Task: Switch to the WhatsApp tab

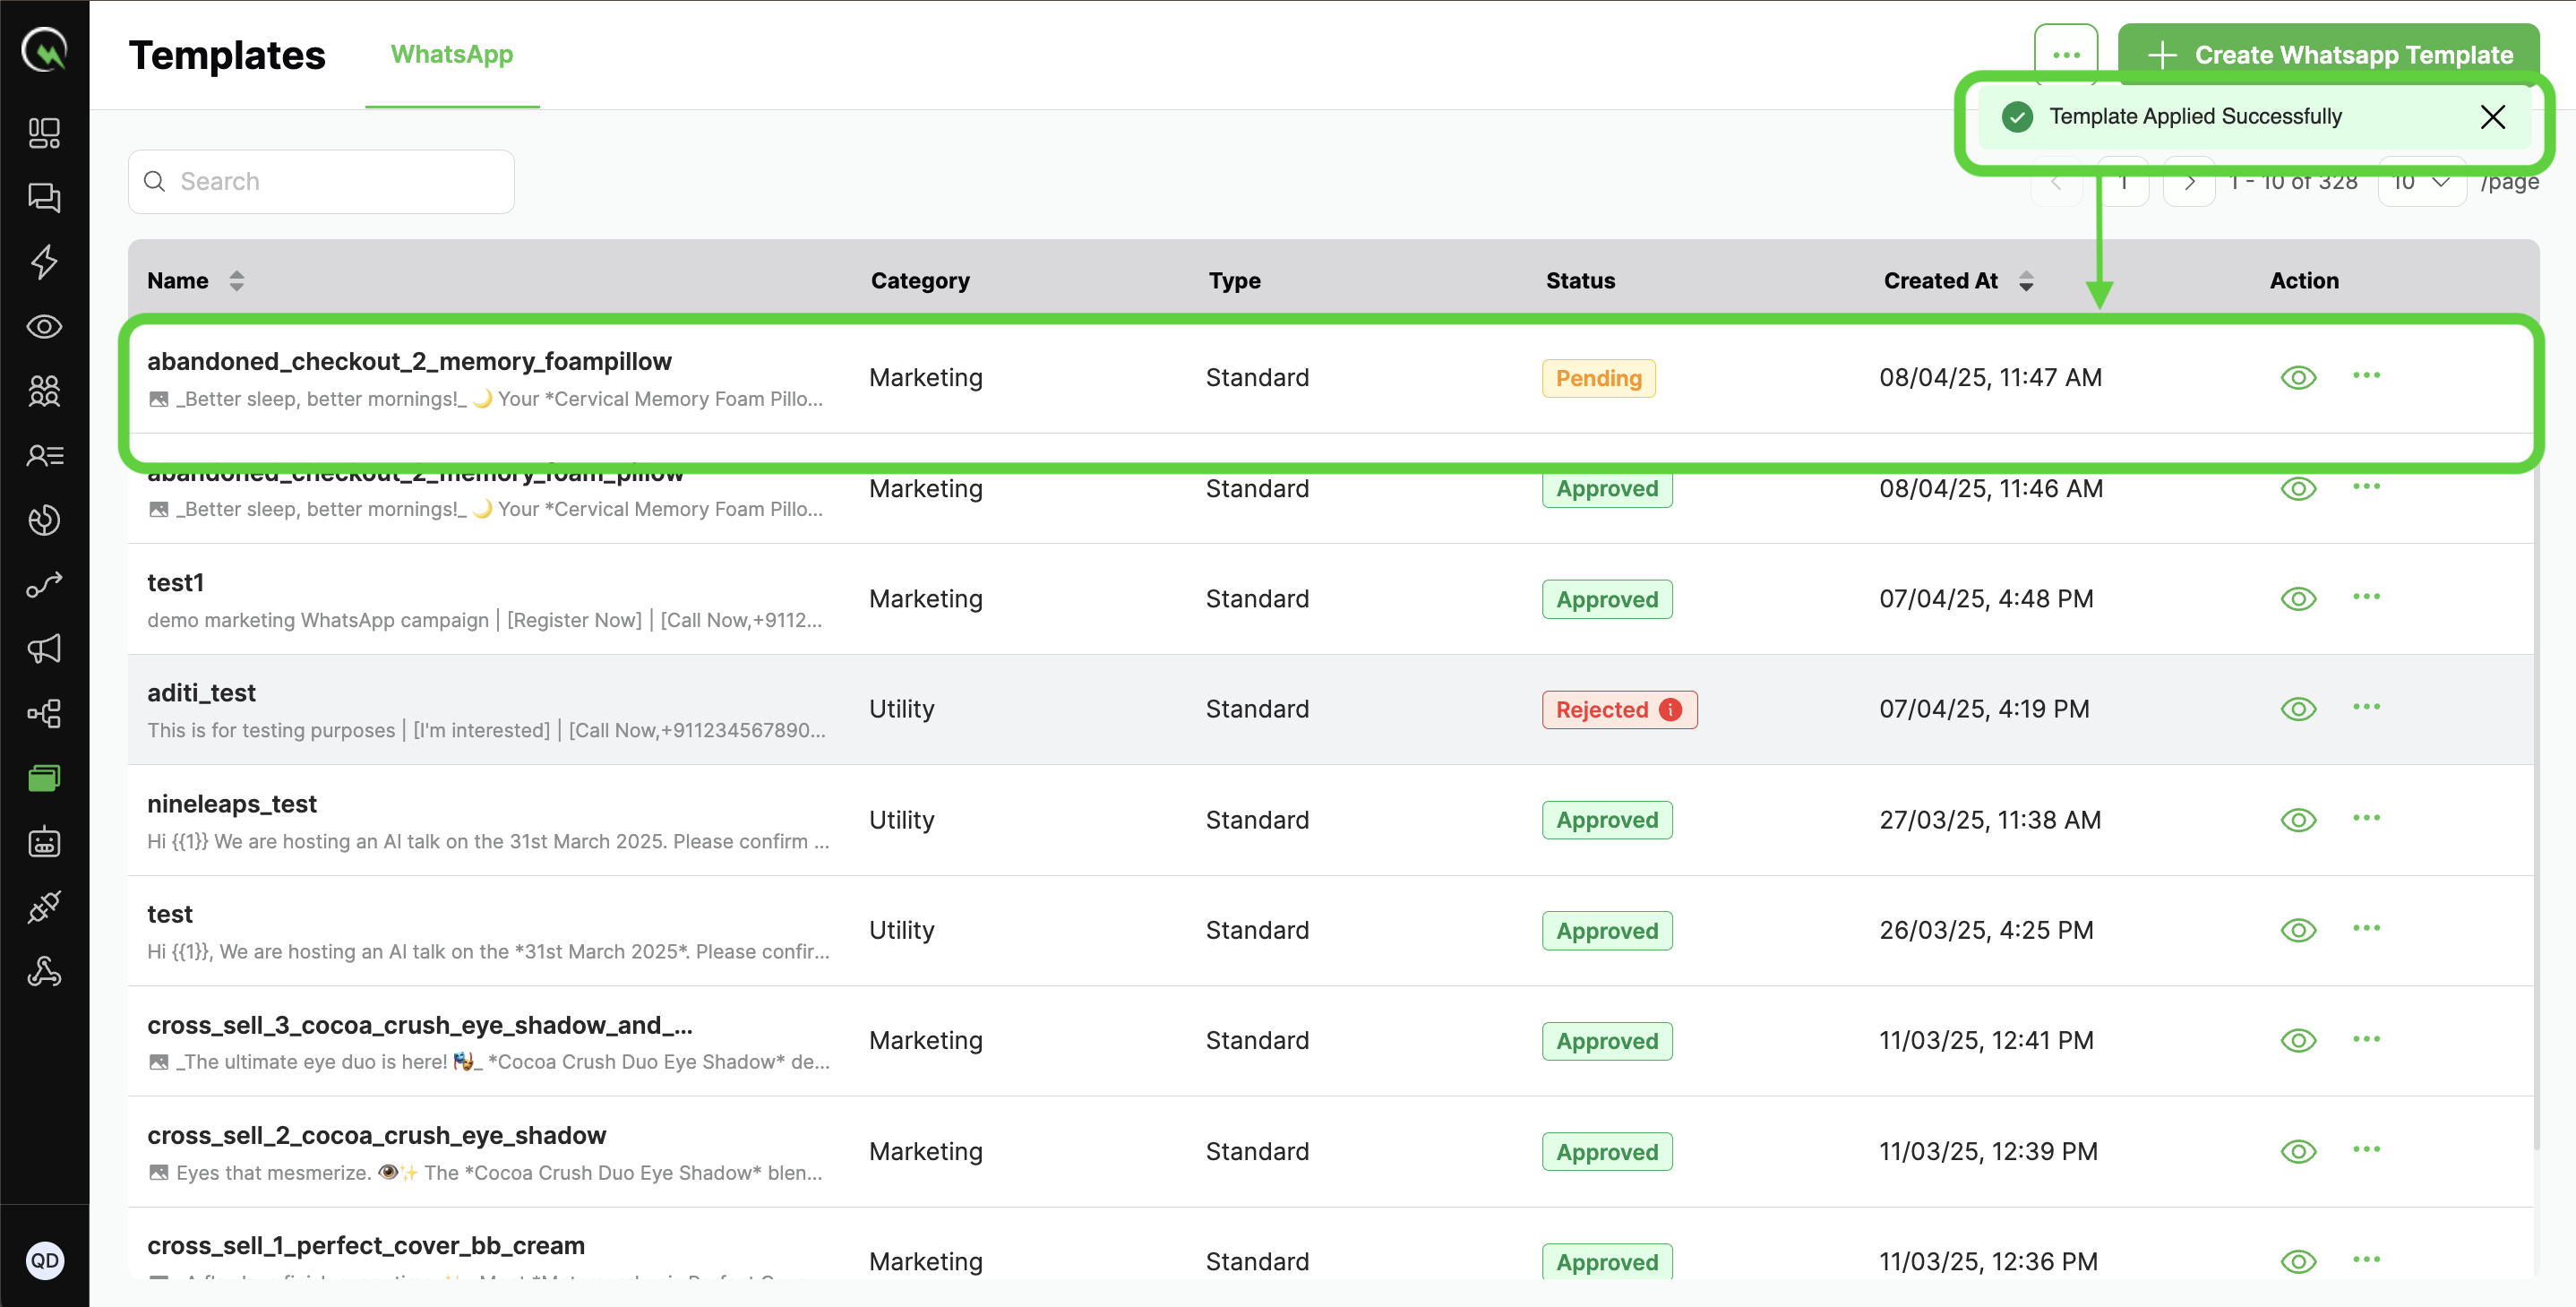Action: point(451,55)
